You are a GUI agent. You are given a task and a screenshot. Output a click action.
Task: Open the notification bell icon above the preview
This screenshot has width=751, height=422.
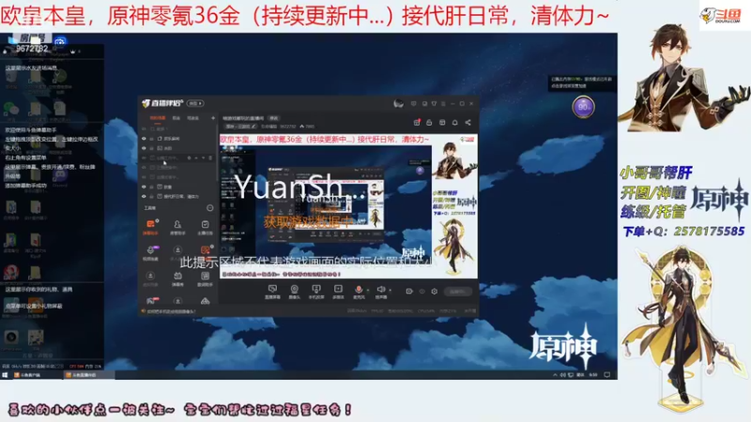tap(455, 123)
